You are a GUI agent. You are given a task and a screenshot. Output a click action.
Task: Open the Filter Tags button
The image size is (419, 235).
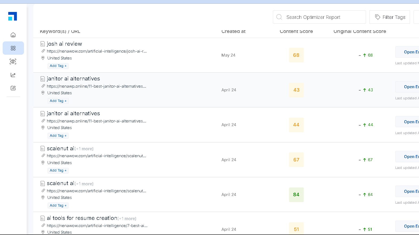(390, 17)
